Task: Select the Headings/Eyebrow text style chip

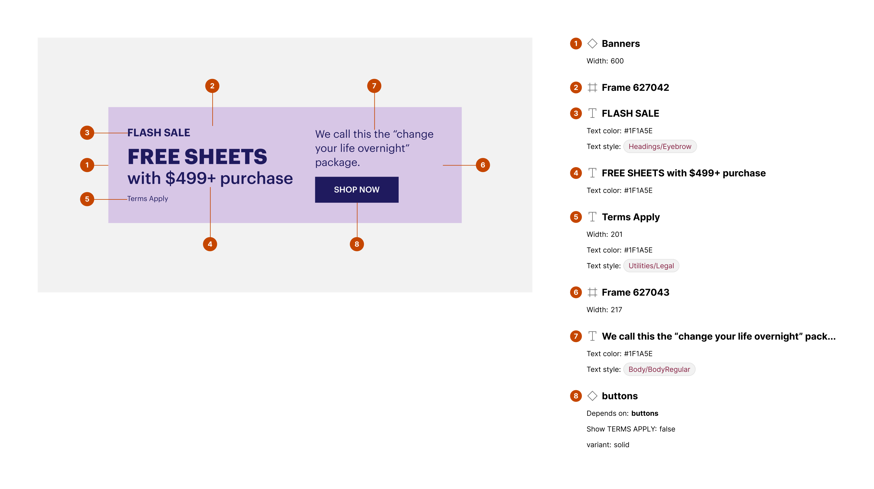Action: click(x=660, y=146)
